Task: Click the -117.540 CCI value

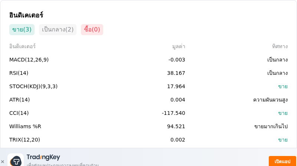Action: tap(173, 113)
